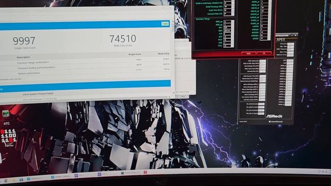Click the Single-Core column header
This screenshot has height=186, width=331.
click(x=134, y=54)
